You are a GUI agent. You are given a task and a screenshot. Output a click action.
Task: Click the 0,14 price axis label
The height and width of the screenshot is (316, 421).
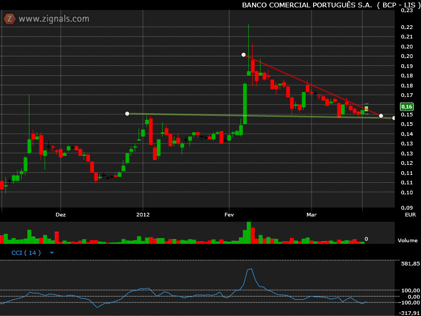coord(406,134)
